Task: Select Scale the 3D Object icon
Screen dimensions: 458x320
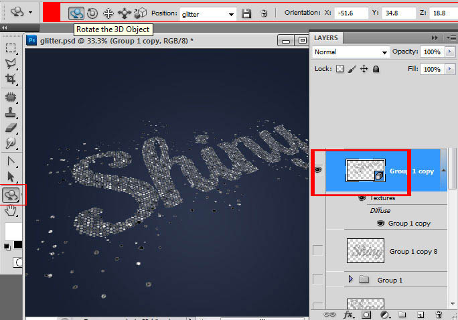Action: [x=140, y=13]
